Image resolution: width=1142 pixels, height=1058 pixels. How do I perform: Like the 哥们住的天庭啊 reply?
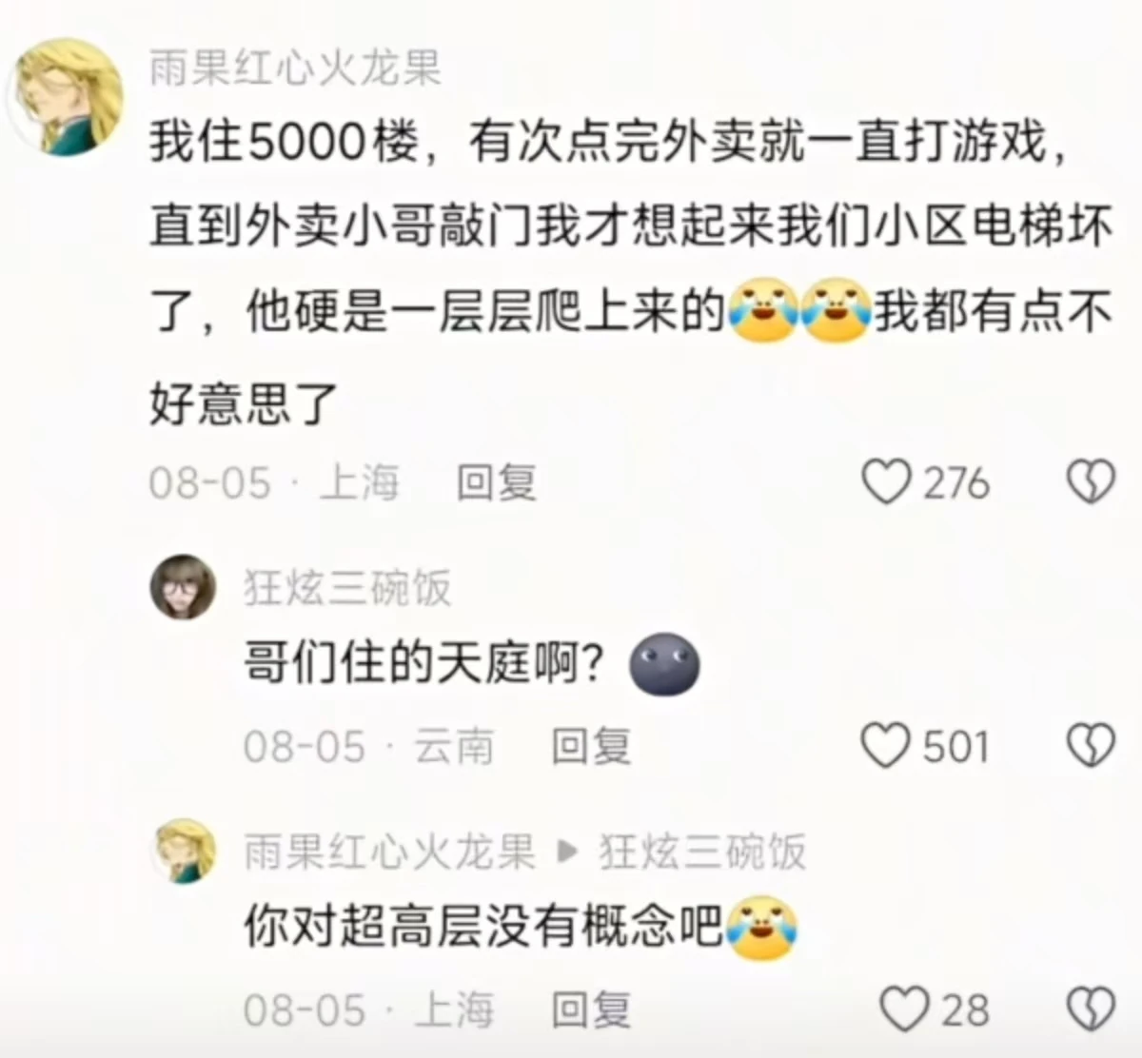click(x=886, y=745)
